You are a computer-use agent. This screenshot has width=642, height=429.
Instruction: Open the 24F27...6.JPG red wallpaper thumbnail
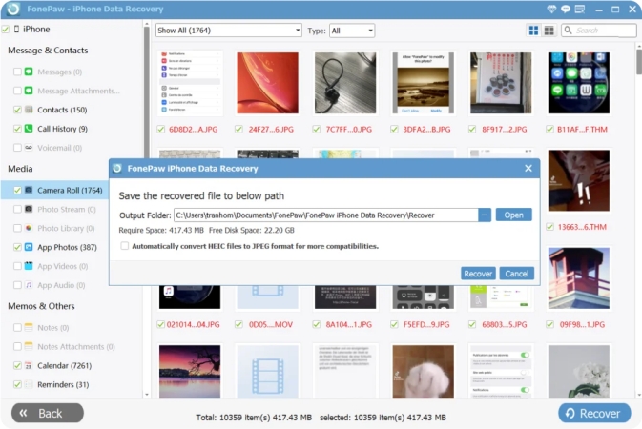coord(267,83)
